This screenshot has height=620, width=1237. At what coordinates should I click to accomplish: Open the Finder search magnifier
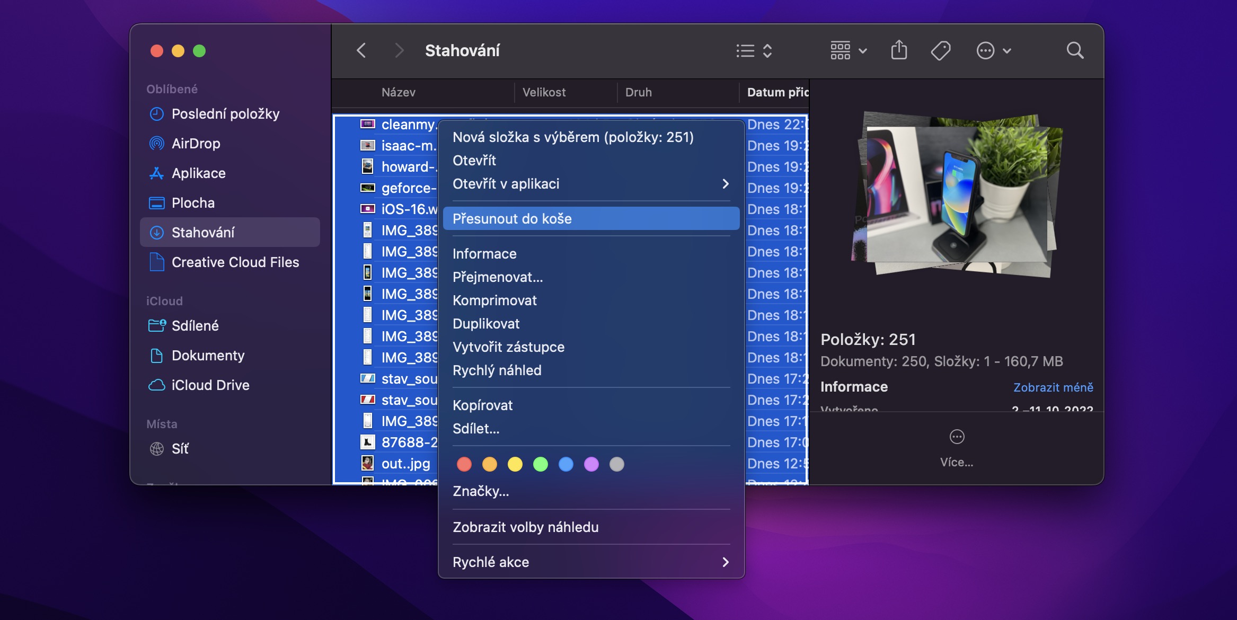pyautogui.click(x=1075, y=51)
